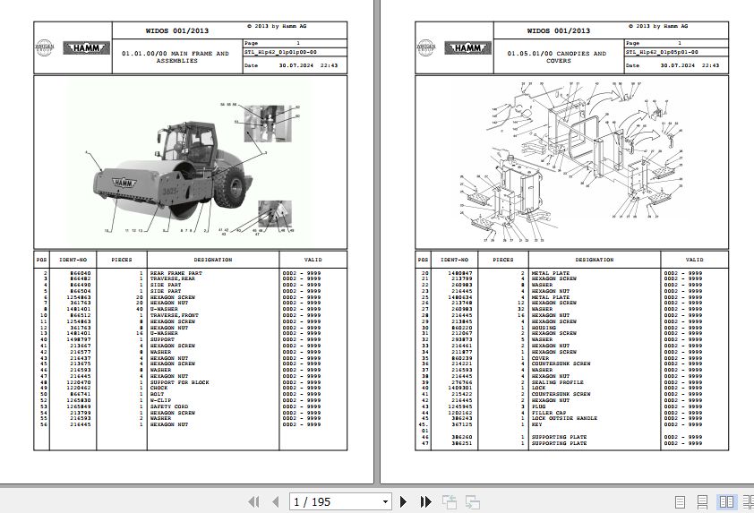754x513 pixels.
Task: Click title '01.01.00/00 MAIN FRAME AND ASSEMBLIES'
Action: 176,57
